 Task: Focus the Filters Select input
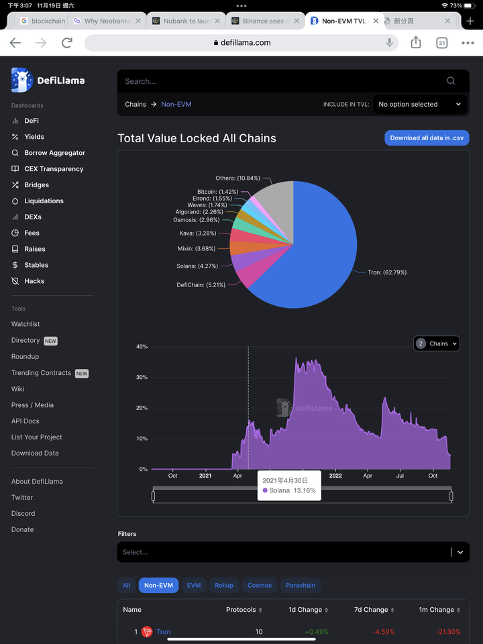tap(283, 552)
